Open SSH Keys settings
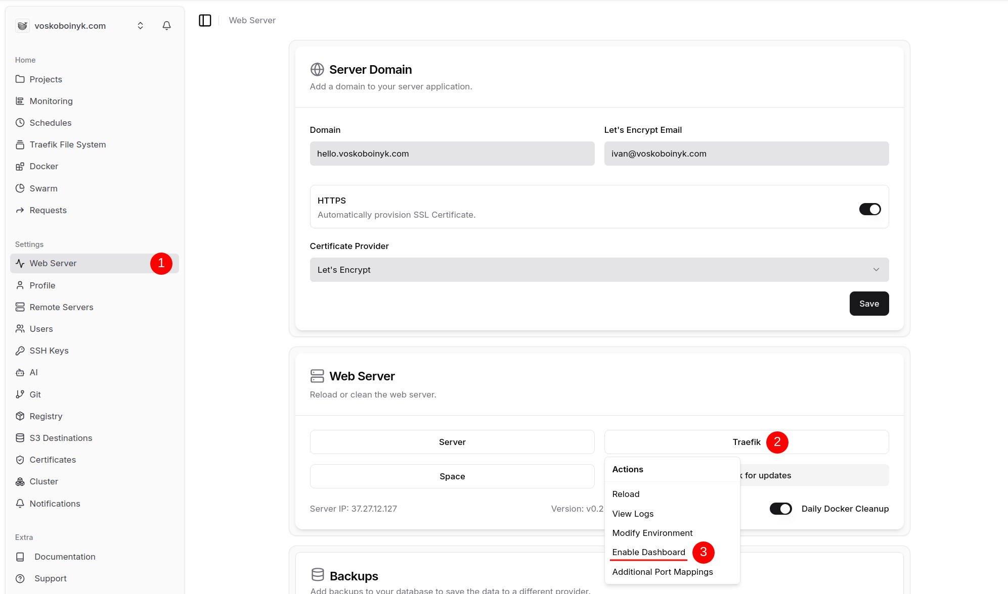Image resolution: width=1008 pixels, height=594 pixels. point(94,351)
